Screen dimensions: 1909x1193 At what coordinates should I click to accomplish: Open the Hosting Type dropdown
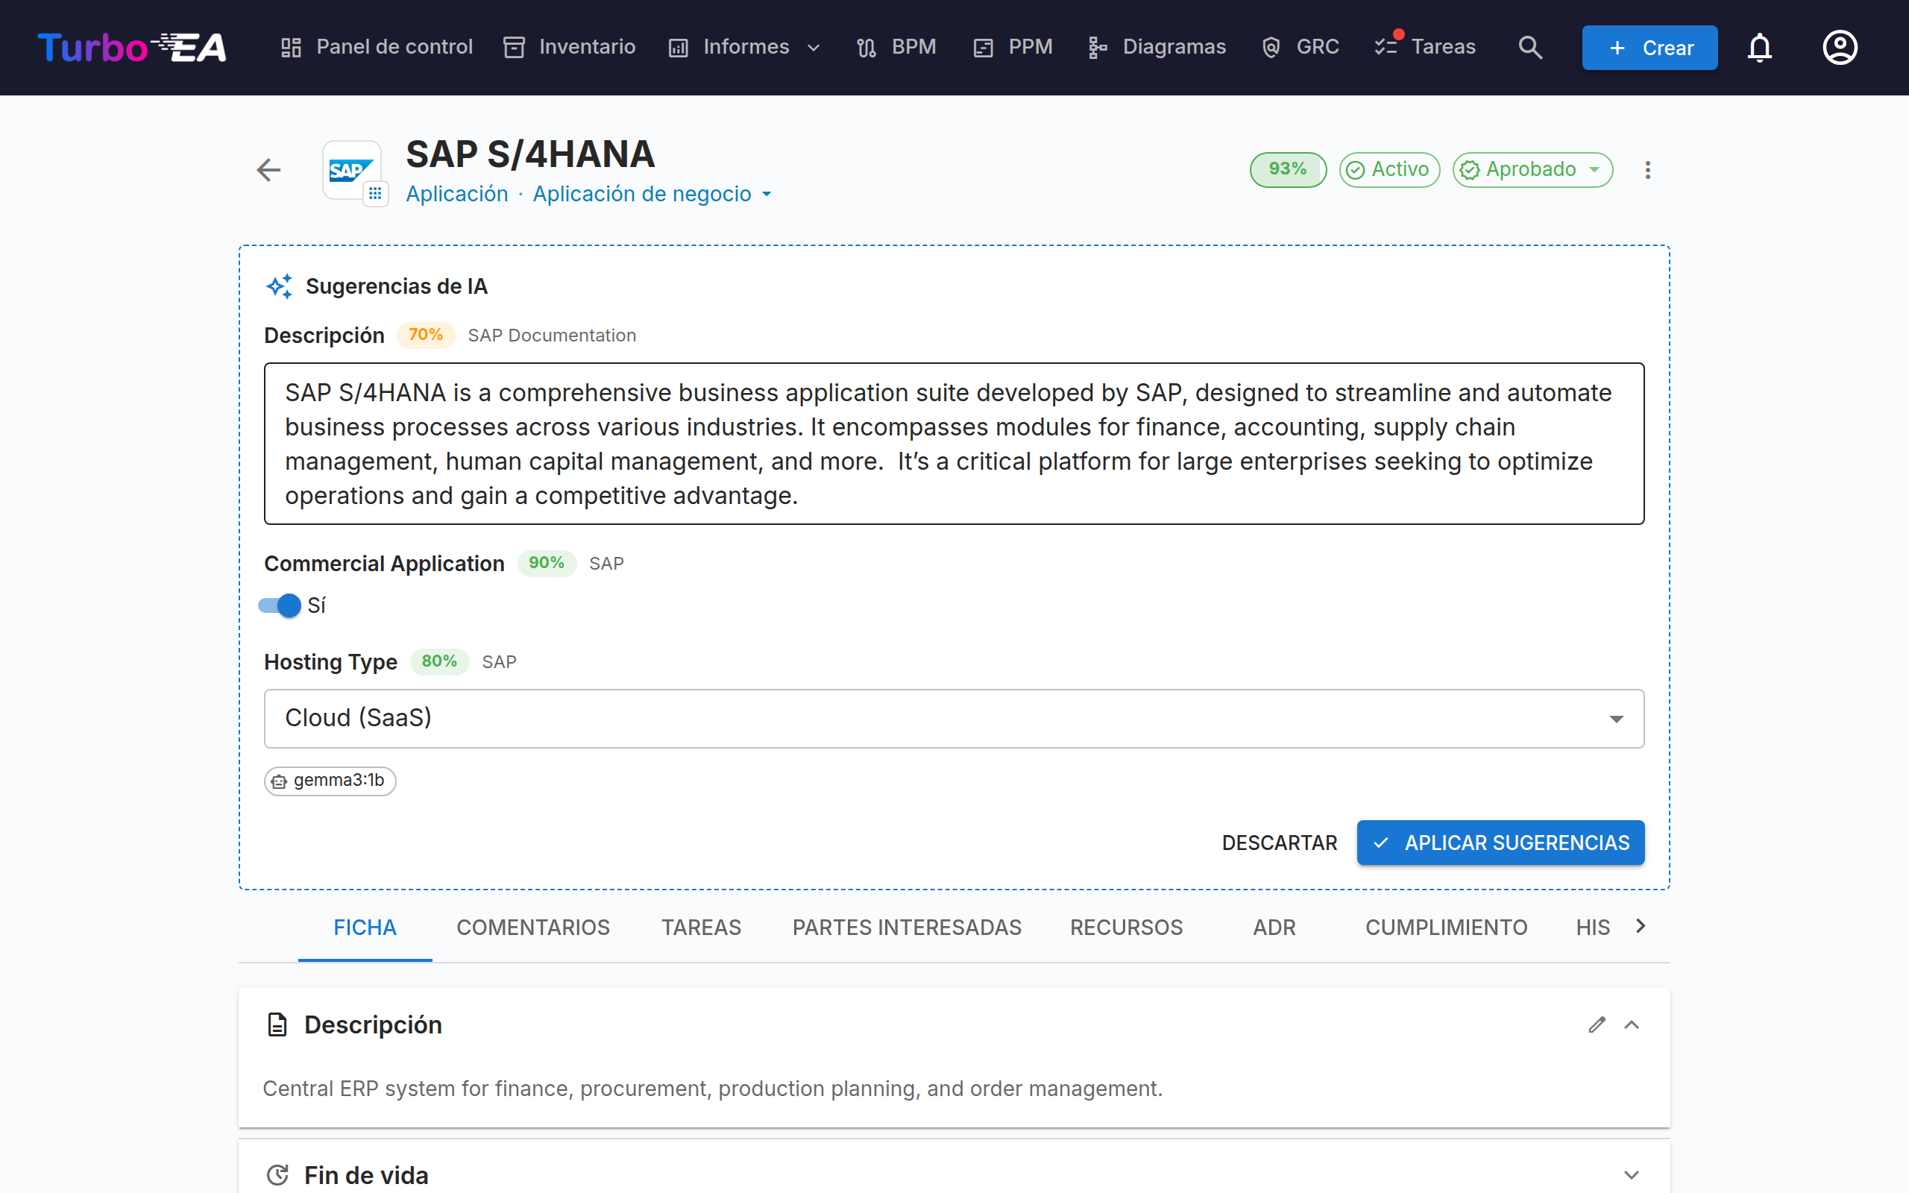954,718
